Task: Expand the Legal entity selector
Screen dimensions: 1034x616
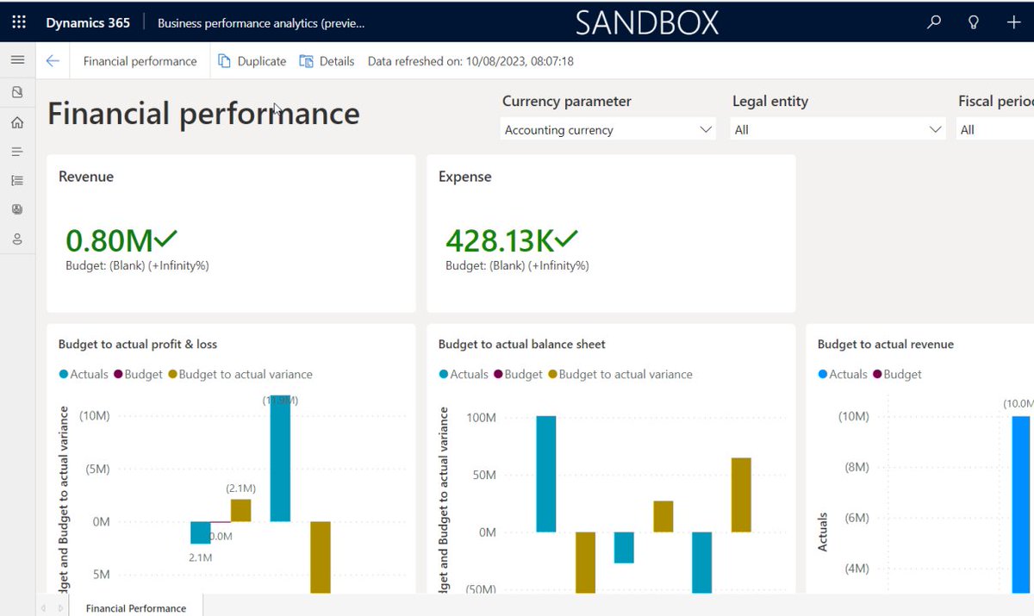Action: [x=836, y=129]
